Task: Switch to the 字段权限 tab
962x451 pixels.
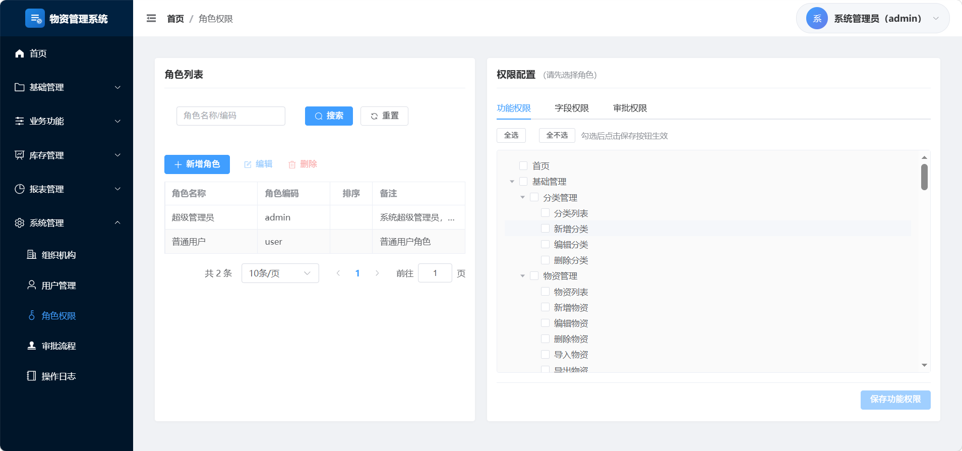Action: [x=572, y=108]
